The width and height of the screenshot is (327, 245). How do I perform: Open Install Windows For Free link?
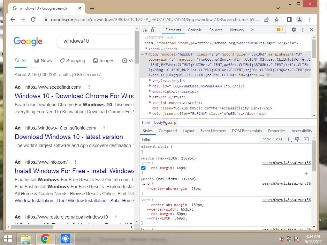(74, 171)
